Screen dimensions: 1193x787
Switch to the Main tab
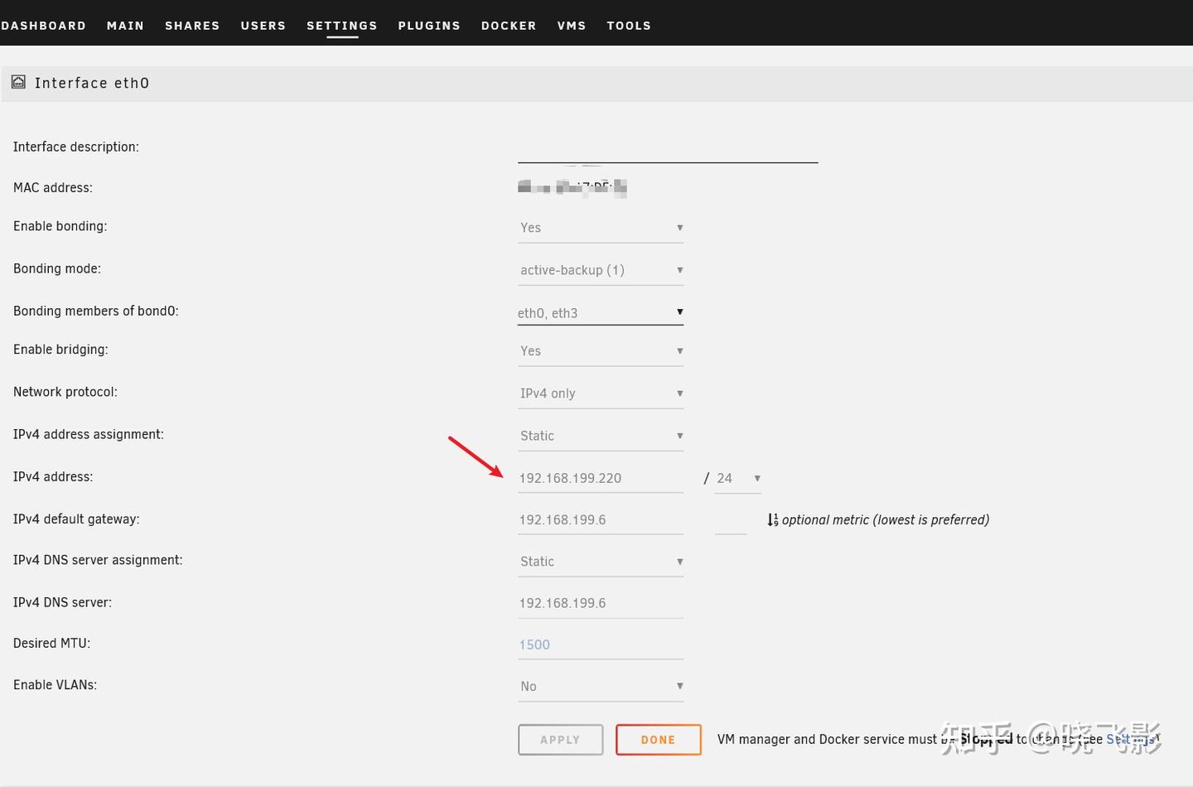(x=125, y=26)
